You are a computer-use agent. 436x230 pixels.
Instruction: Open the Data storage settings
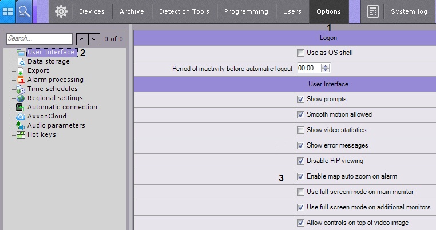tap(48, 61)
